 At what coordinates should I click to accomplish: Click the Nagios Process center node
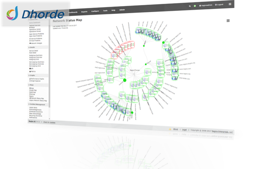click(135, 70)
